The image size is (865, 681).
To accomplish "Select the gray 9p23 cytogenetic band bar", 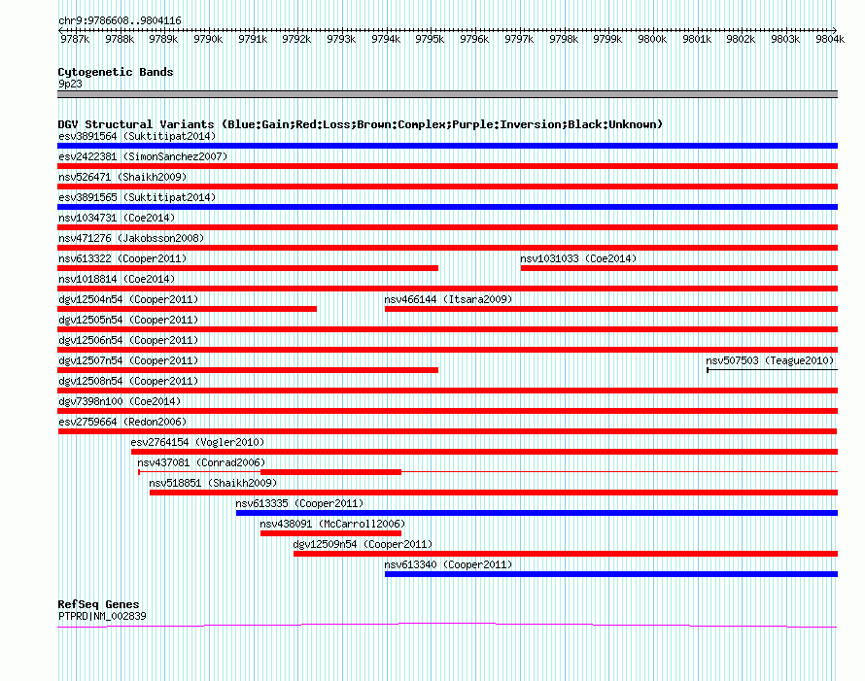I will click(447, 94).
